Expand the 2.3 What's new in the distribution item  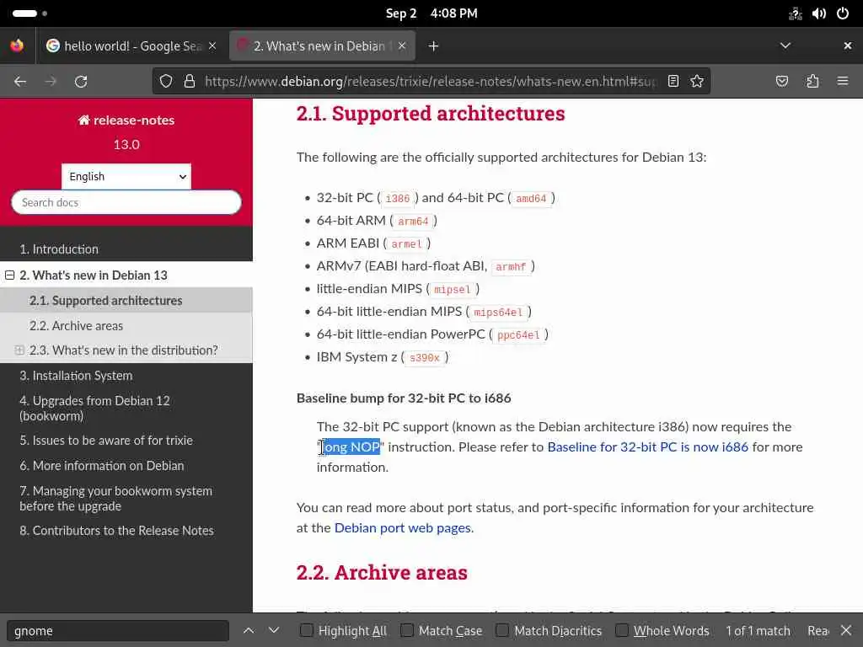[19, 350]
